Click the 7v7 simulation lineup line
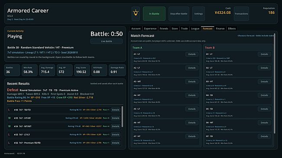The height and width of the screenshot is (158, 282). [42, 53]
